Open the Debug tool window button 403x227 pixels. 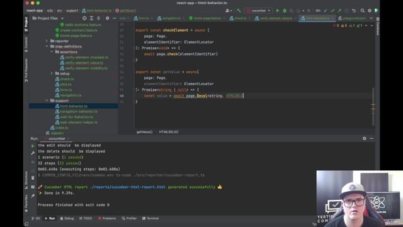pyautogui.click(x=67, y=218)
